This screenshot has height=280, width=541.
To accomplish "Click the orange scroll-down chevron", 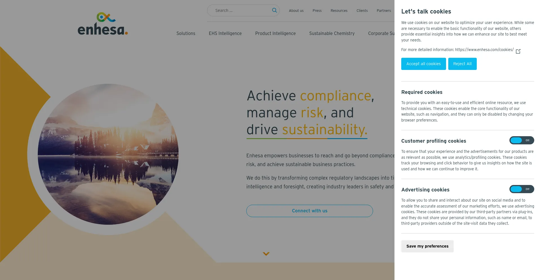I will [x=266, y=254].
